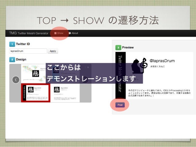The height and width of the screenshot is (147, 196).
Task: Click the bio text in preview card
Action: click(x=159, y=93)
